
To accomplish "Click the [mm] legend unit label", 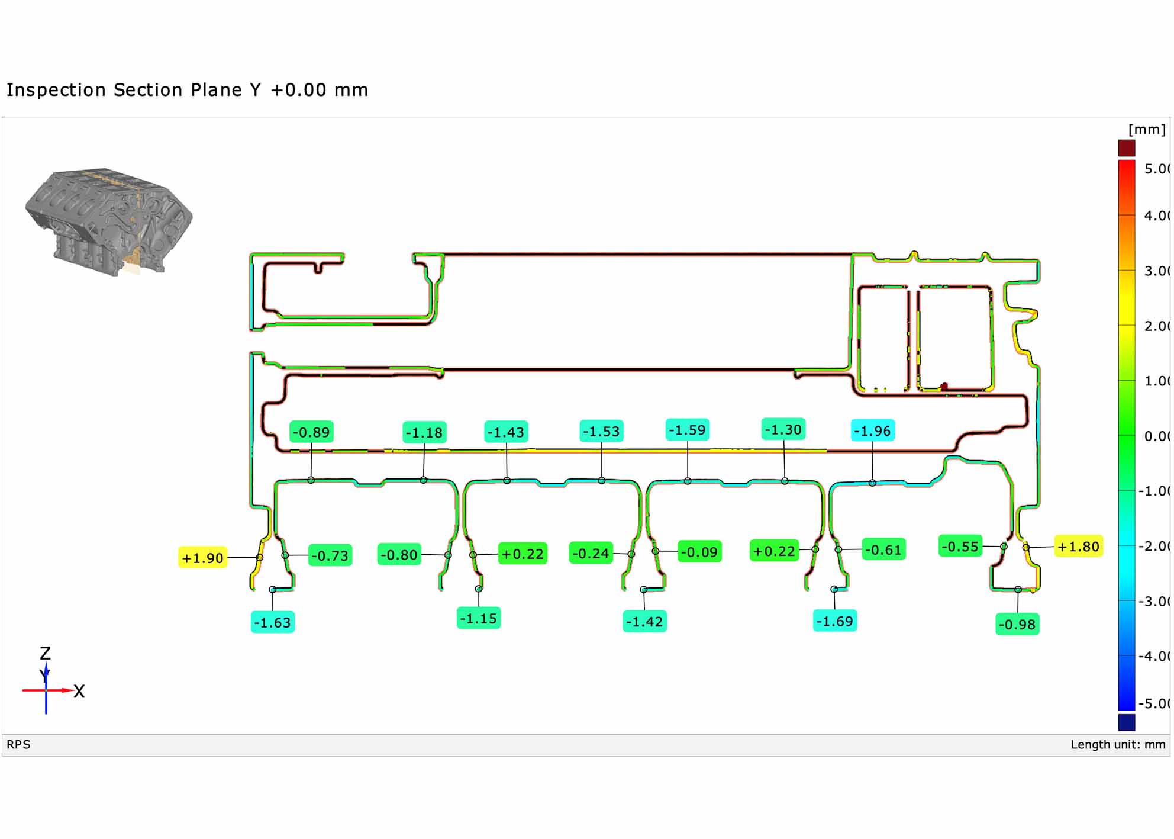I will tap(1147, 130).
